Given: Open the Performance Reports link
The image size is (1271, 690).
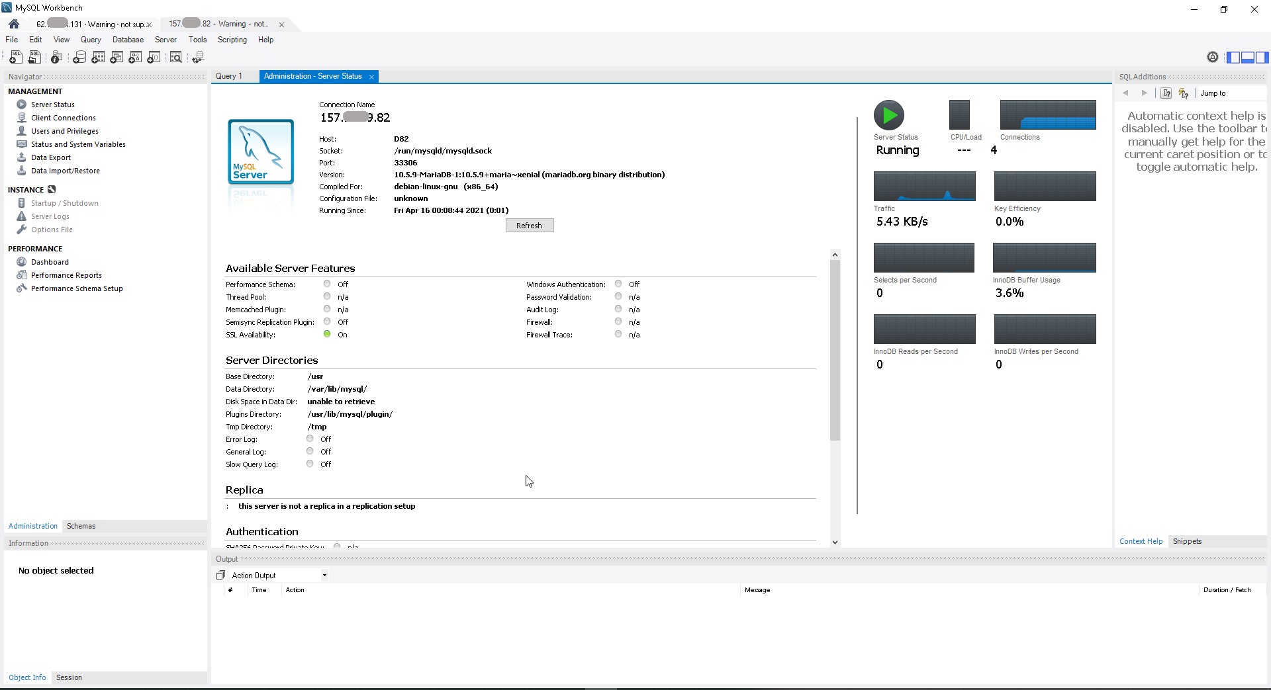Looking at the screenshot, I should tap(66, 275).
